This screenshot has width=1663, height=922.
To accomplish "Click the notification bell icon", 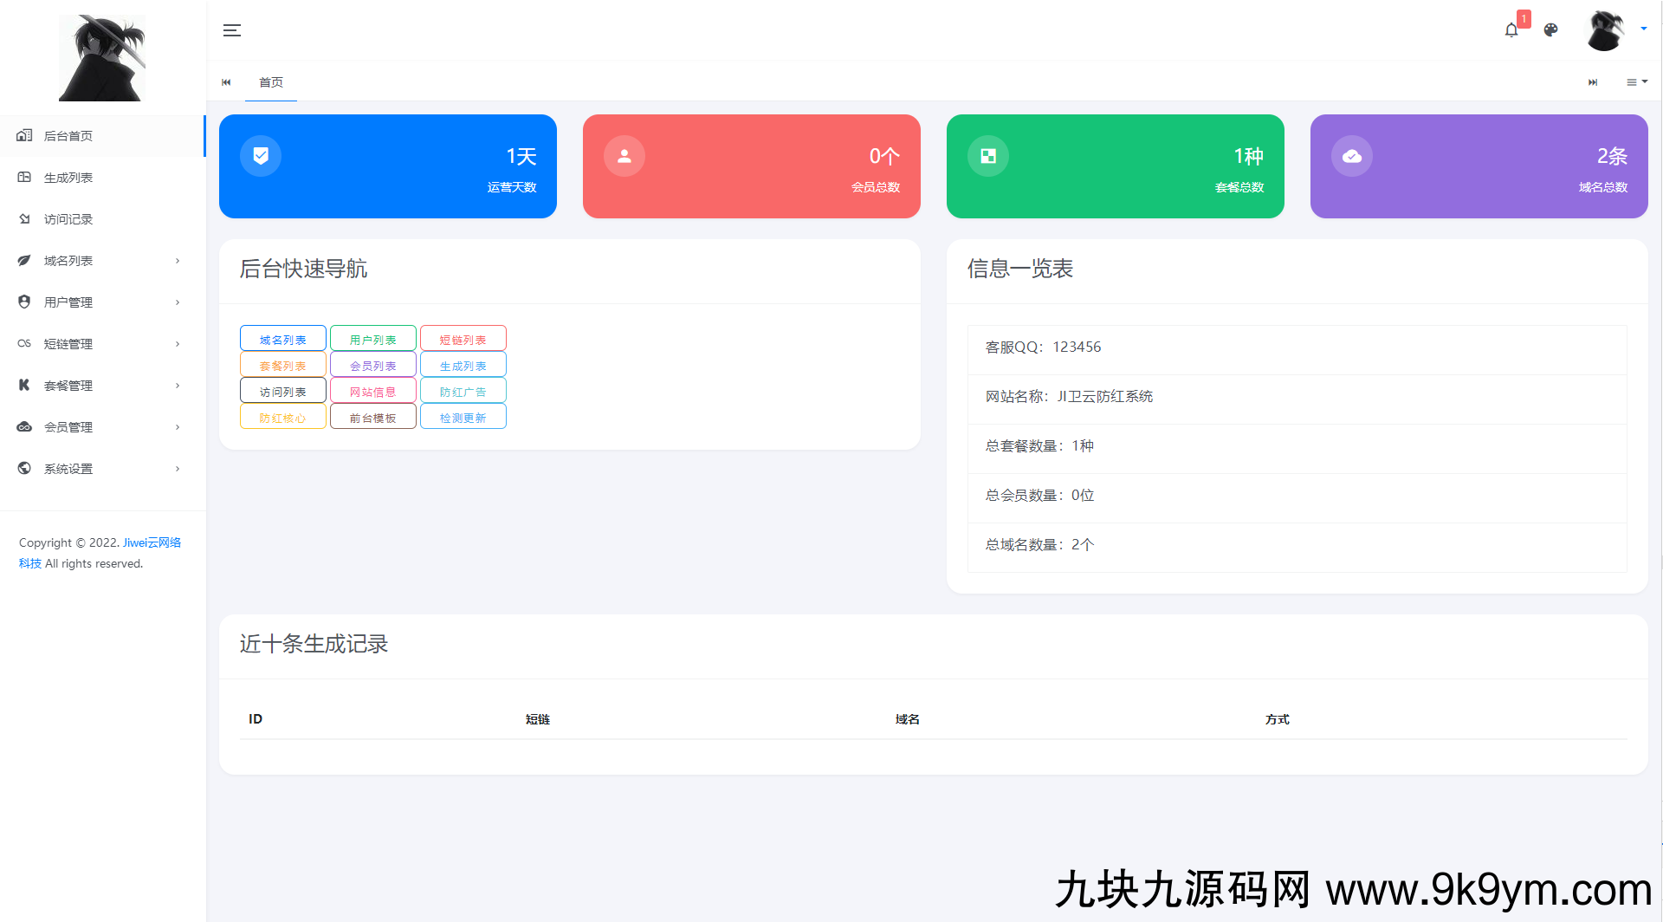I will click(x=1511, y=30).
